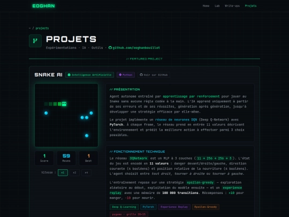289x217 pixels.
Task: Select the Projets nav item
Action: click(250, 6)
